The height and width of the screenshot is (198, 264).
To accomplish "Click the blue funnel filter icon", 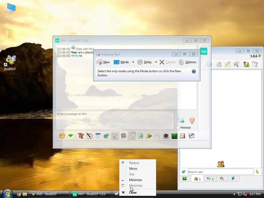I will [98, 136].
